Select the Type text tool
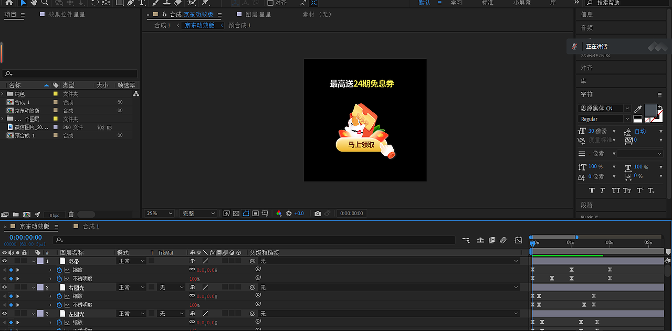The height and width of the screenshot is (331, 672). (x=141, y=2)
